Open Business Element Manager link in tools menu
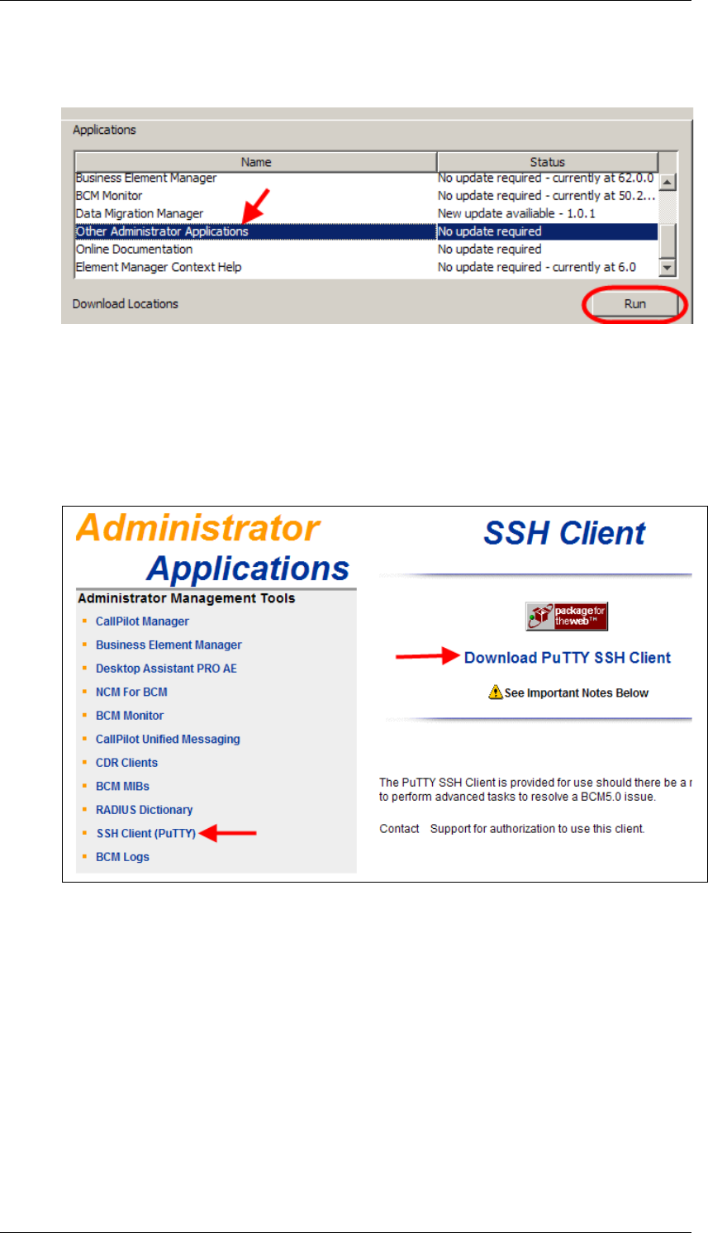This screenshot has width=708, height=1233. (169, 645)
